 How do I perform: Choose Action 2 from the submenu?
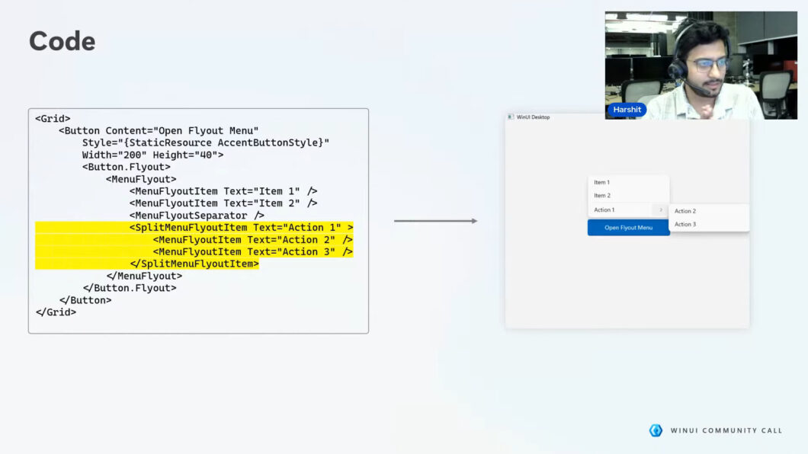click(x=686, y=211)
